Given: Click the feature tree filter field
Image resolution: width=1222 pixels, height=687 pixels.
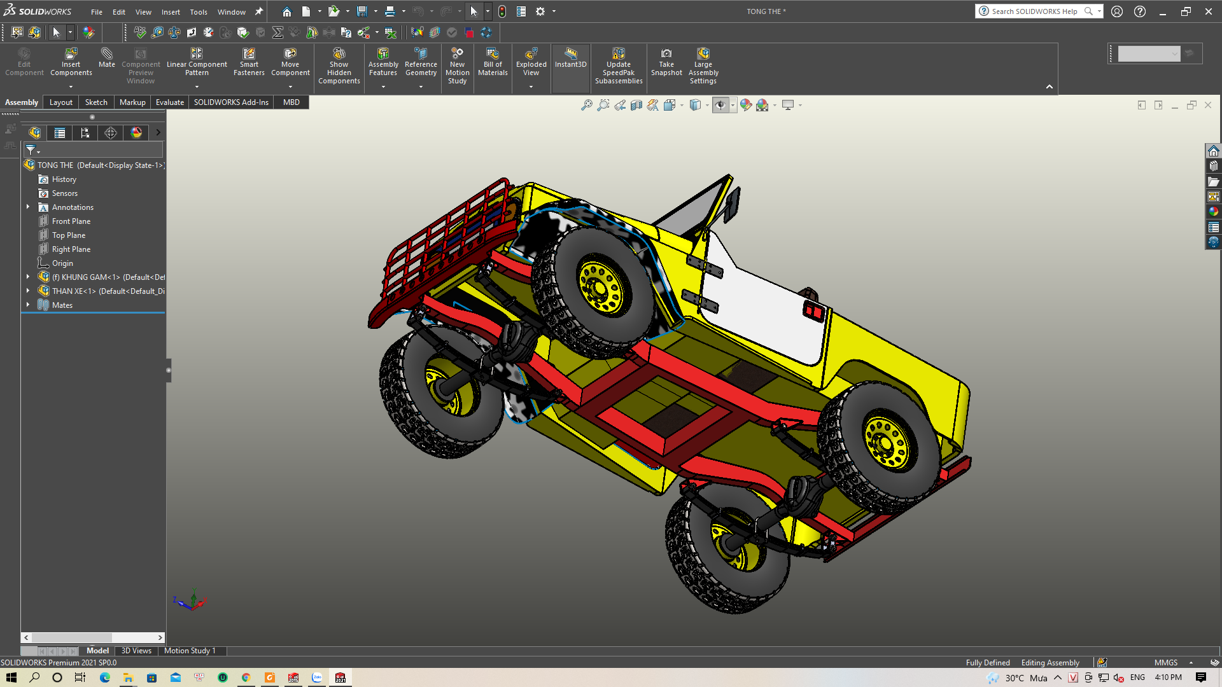Looking at the screenshot, I should (94, 150).
